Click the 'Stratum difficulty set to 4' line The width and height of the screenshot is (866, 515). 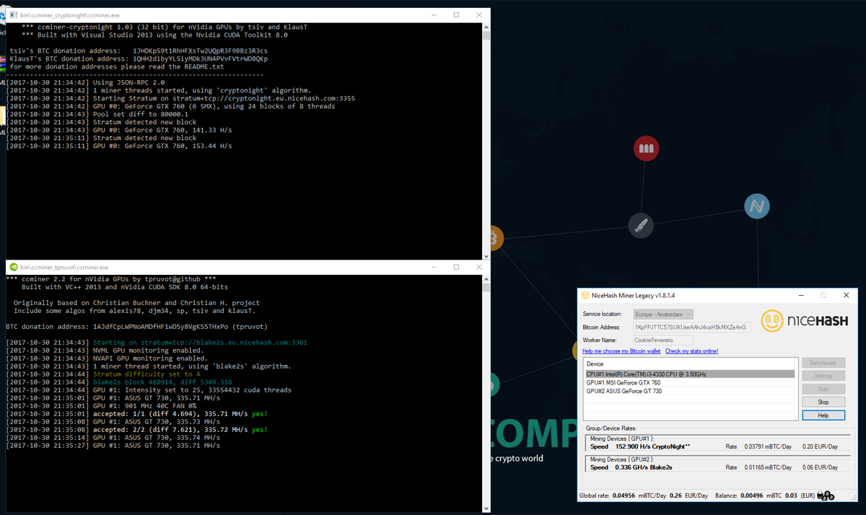pos(103,374)
